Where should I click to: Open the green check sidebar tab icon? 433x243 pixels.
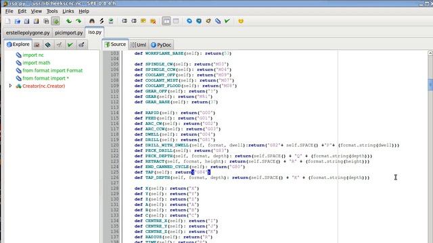[70, 45]
